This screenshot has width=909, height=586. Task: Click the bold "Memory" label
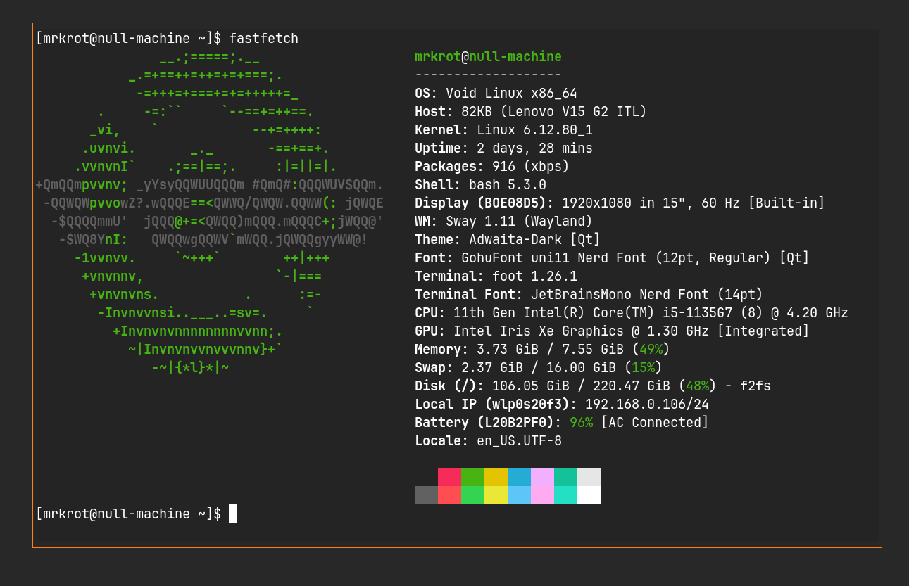438,350
